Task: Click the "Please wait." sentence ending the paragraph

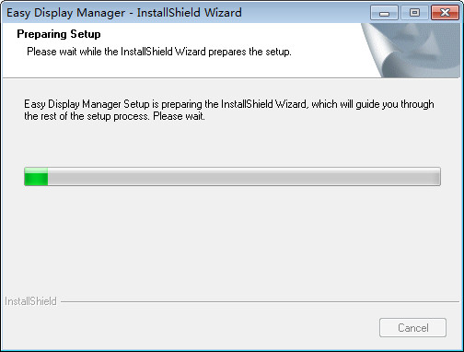Action: tap(179, 116)
